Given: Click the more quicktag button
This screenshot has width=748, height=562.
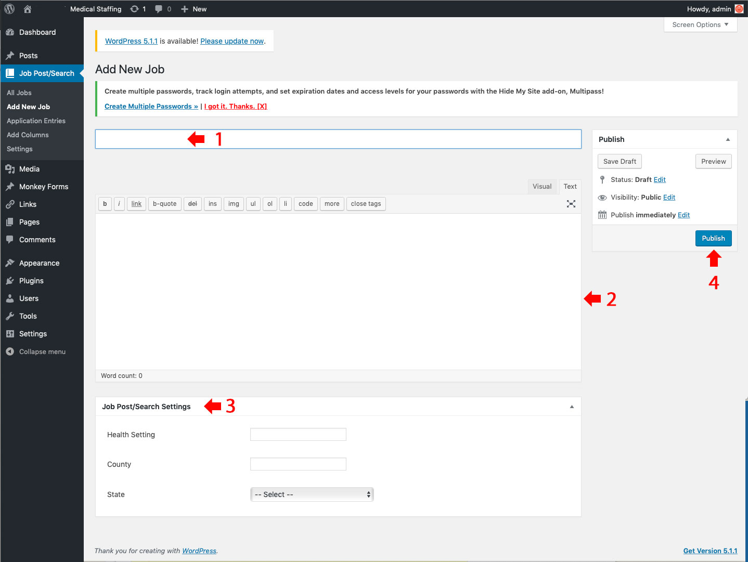Looking at the screenshot, I should (332, 204).
